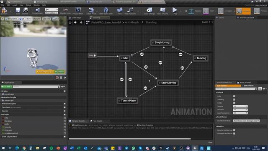Open the File menu
Image resolution: width=268 pixels, height=151 pixels.
[3, 5]
